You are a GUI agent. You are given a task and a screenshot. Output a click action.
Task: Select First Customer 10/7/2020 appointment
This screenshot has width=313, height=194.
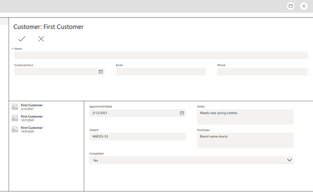[46, 118]
